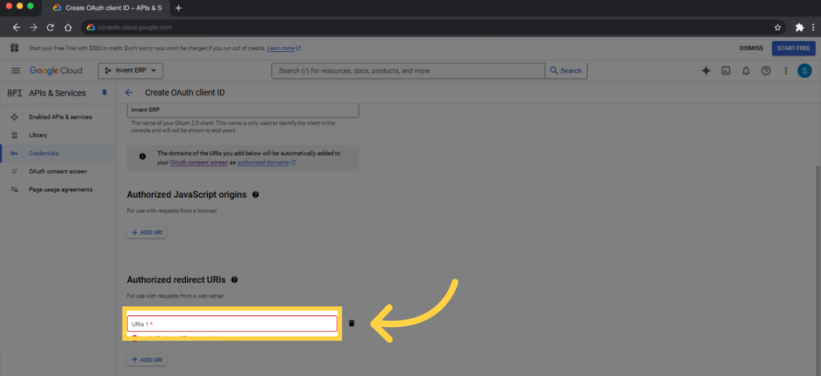This screenshot has height=376, width=821.
Task: Unpin APIs & Services with the pin icon
Action: click(x=104, y=93)
